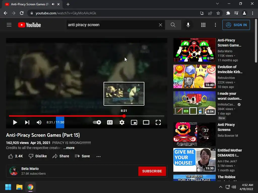Open the Entitled Mother DEMANDS video thumbnail

pyautogui.click(x=194, y=160)
